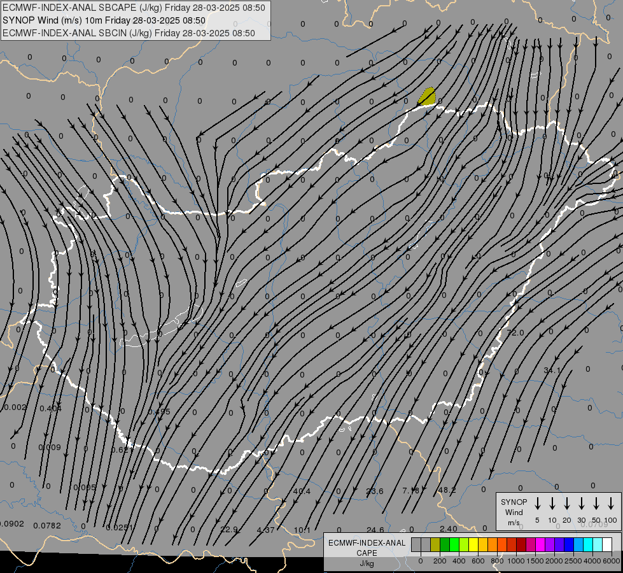
Task: Click the 0.0902 value on the map
Action: pyautogui.click(x=12, y=524)
